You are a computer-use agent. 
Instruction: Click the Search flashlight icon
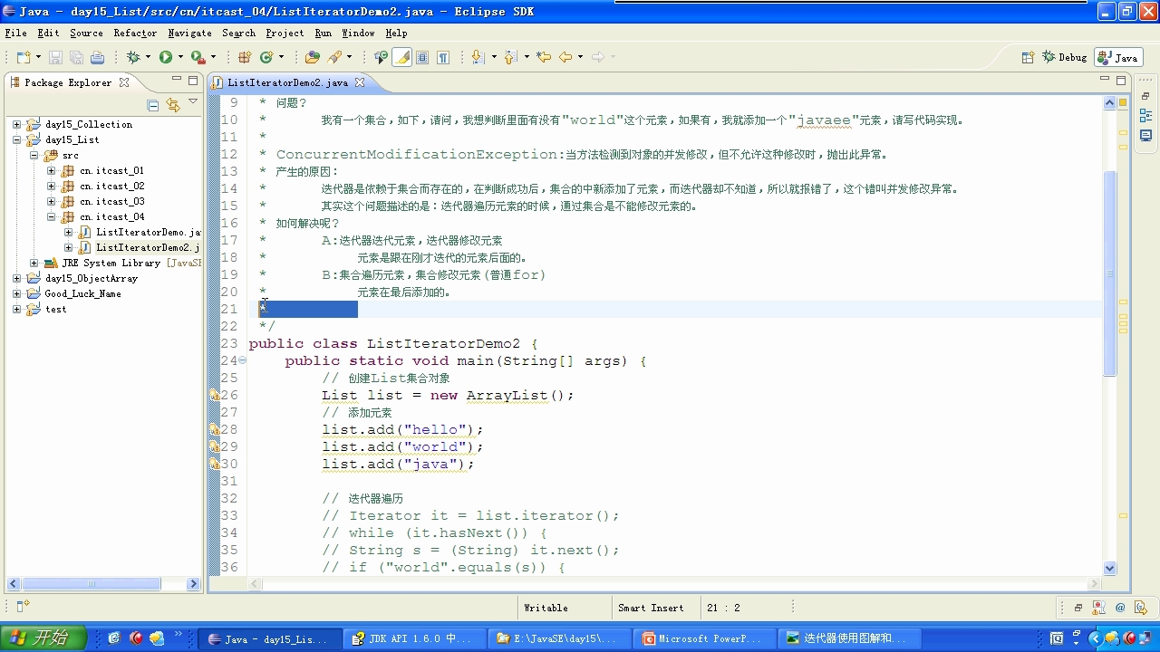[x=334, y=57]
